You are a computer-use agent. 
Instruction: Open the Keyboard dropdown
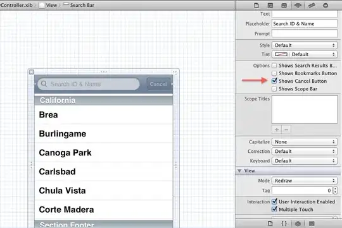305,161
